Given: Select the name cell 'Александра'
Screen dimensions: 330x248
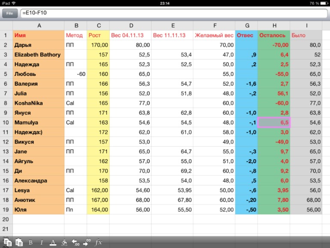Looking at the screenshot, I should click(39, 181).
